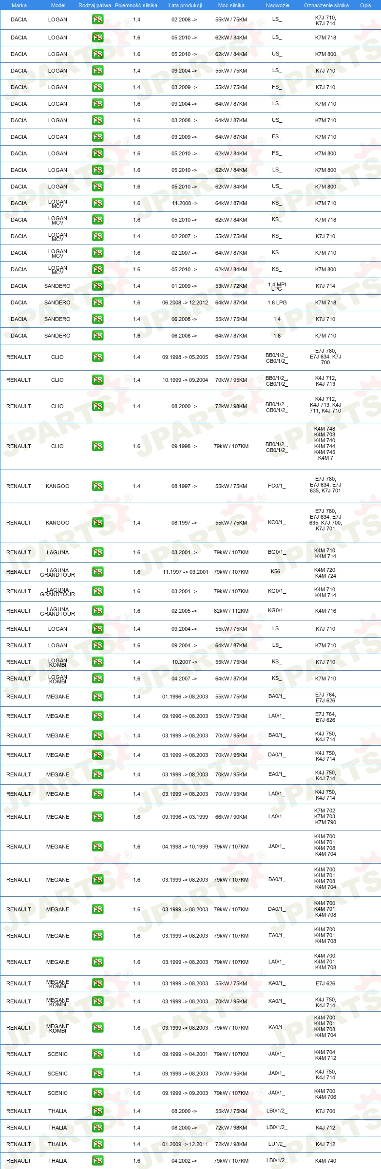Click fuel icon in Kangoo FC0/1_ row
This screenshot has width=381, height=1169.
(97, 486)
